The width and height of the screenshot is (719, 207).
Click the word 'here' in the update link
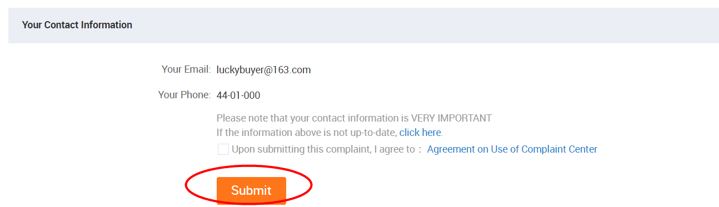tap(431, 133)
